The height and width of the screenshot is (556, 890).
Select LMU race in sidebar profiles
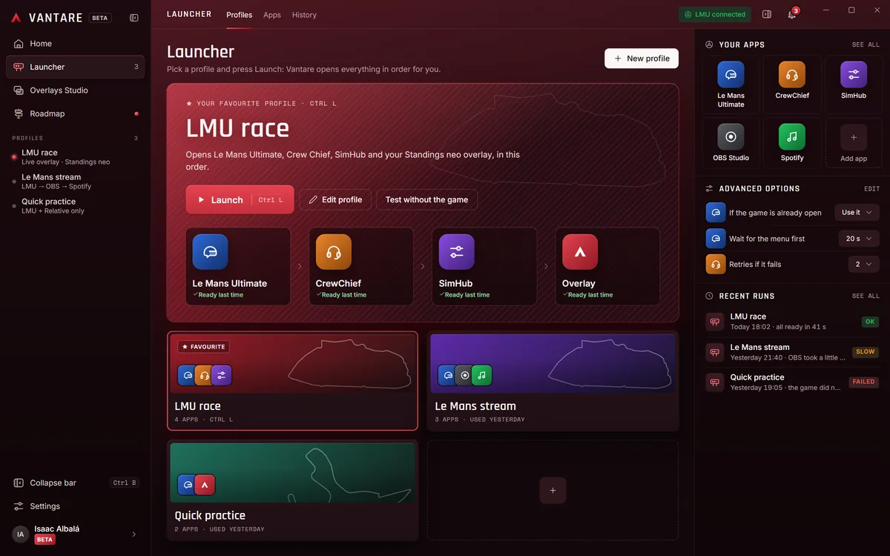(x=75, y=156)
